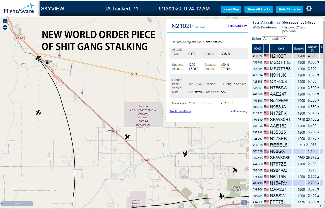Select the N88GX aircraft row
The width and height of the screenshot is (325, 209).
coord(288,151)
